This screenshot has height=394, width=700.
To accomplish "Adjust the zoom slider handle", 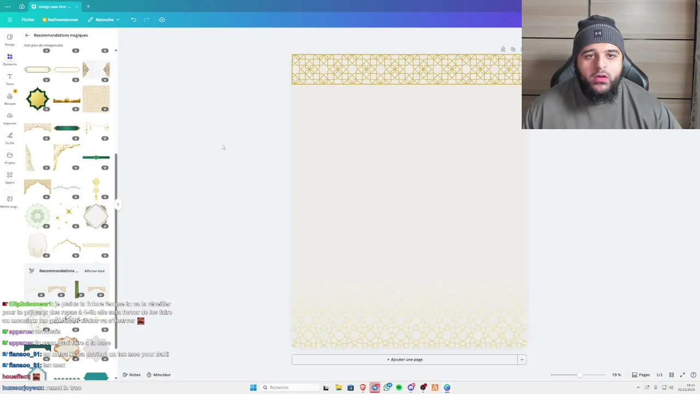I will (580, 375).
